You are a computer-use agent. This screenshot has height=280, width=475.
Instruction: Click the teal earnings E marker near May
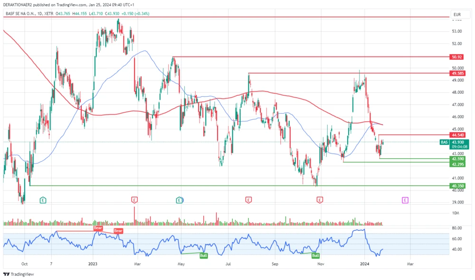(179, 200)
